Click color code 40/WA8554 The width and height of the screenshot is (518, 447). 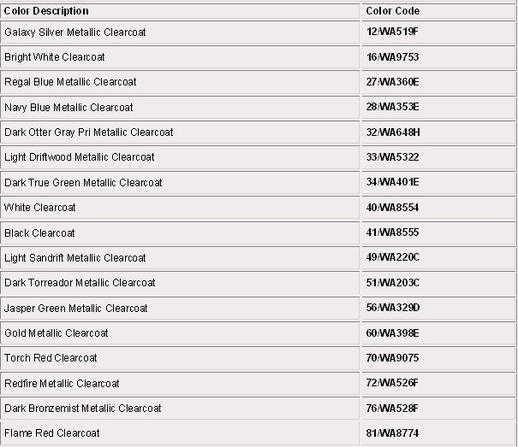pos(391,208)
